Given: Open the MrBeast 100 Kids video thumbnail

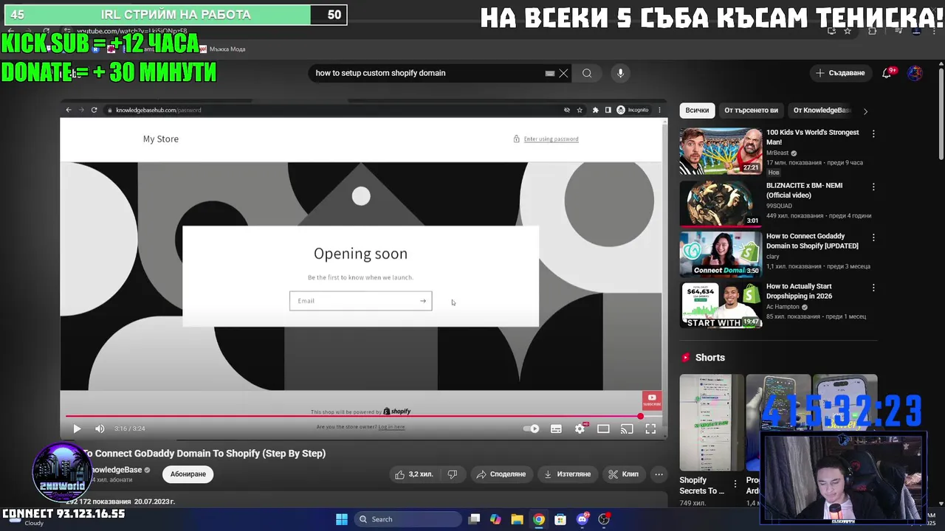Looking at the screenshot, I should (721, 151).
